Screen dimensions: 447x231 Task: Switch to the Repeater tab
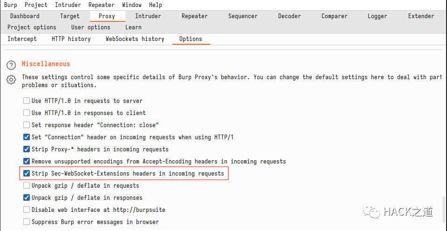coord(195,16)
